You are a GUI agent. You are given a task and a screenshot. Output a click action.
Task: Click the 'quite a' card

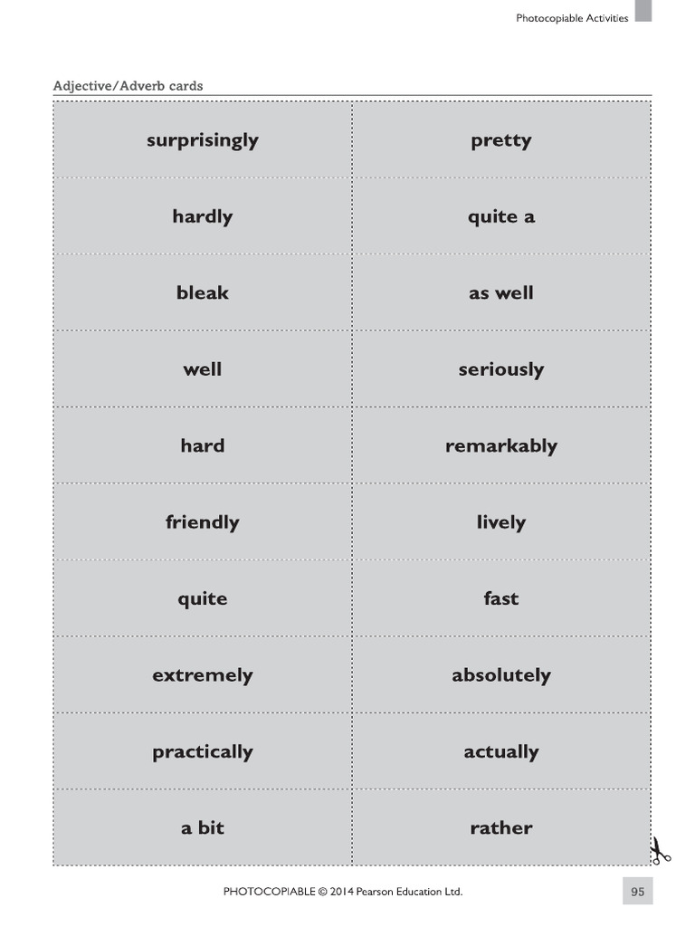[500, 216]
